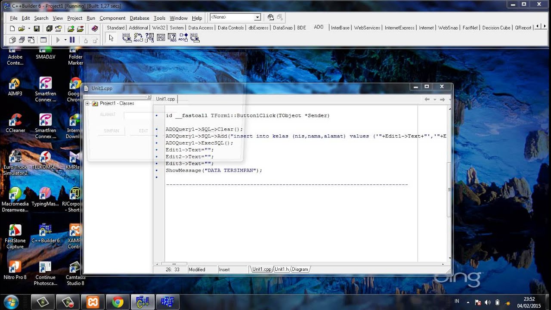Pause the running program
Screen dimensions: 551x310
[x=72, y=40]
